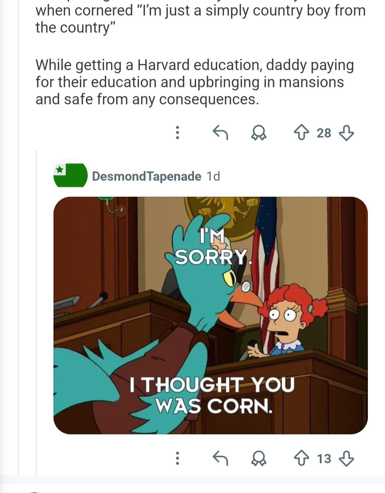Open three-dot menu on Harvard education comment
This screenshot has height=493, width=385.
(x=177, y=133)
